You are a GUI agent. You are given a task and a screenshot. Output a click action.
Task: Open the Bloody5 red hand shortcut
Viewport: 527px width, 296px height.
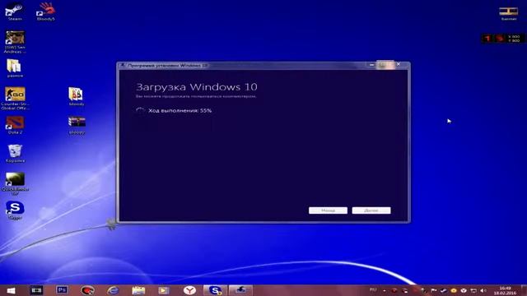(46, 12)
